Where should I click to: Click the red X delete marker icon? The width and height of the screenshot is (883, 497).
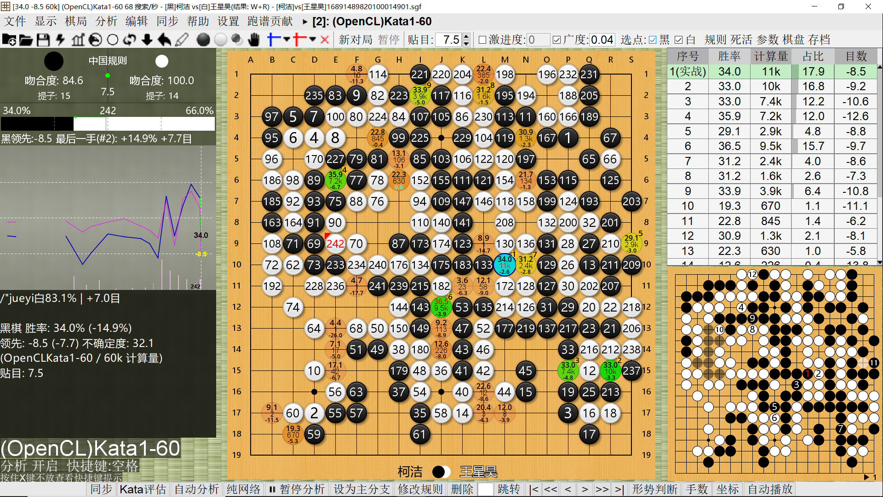point(325,40)
